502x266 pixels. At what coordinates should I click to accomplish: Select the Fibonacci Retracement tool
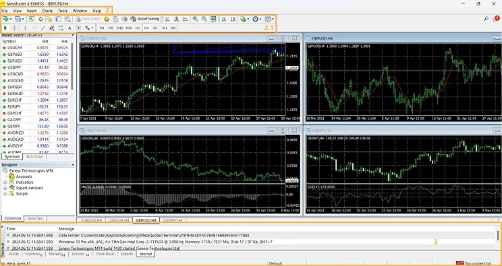tap(61, 28)
